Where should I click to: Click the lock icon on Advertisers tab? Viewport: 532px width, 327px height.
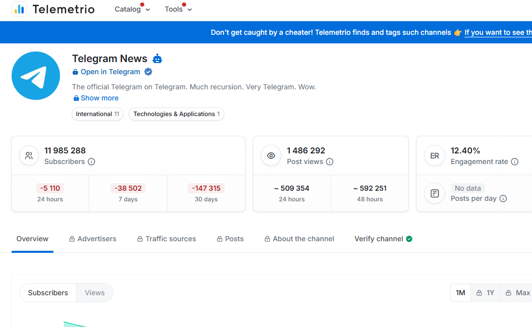click(x=72, y=239)
